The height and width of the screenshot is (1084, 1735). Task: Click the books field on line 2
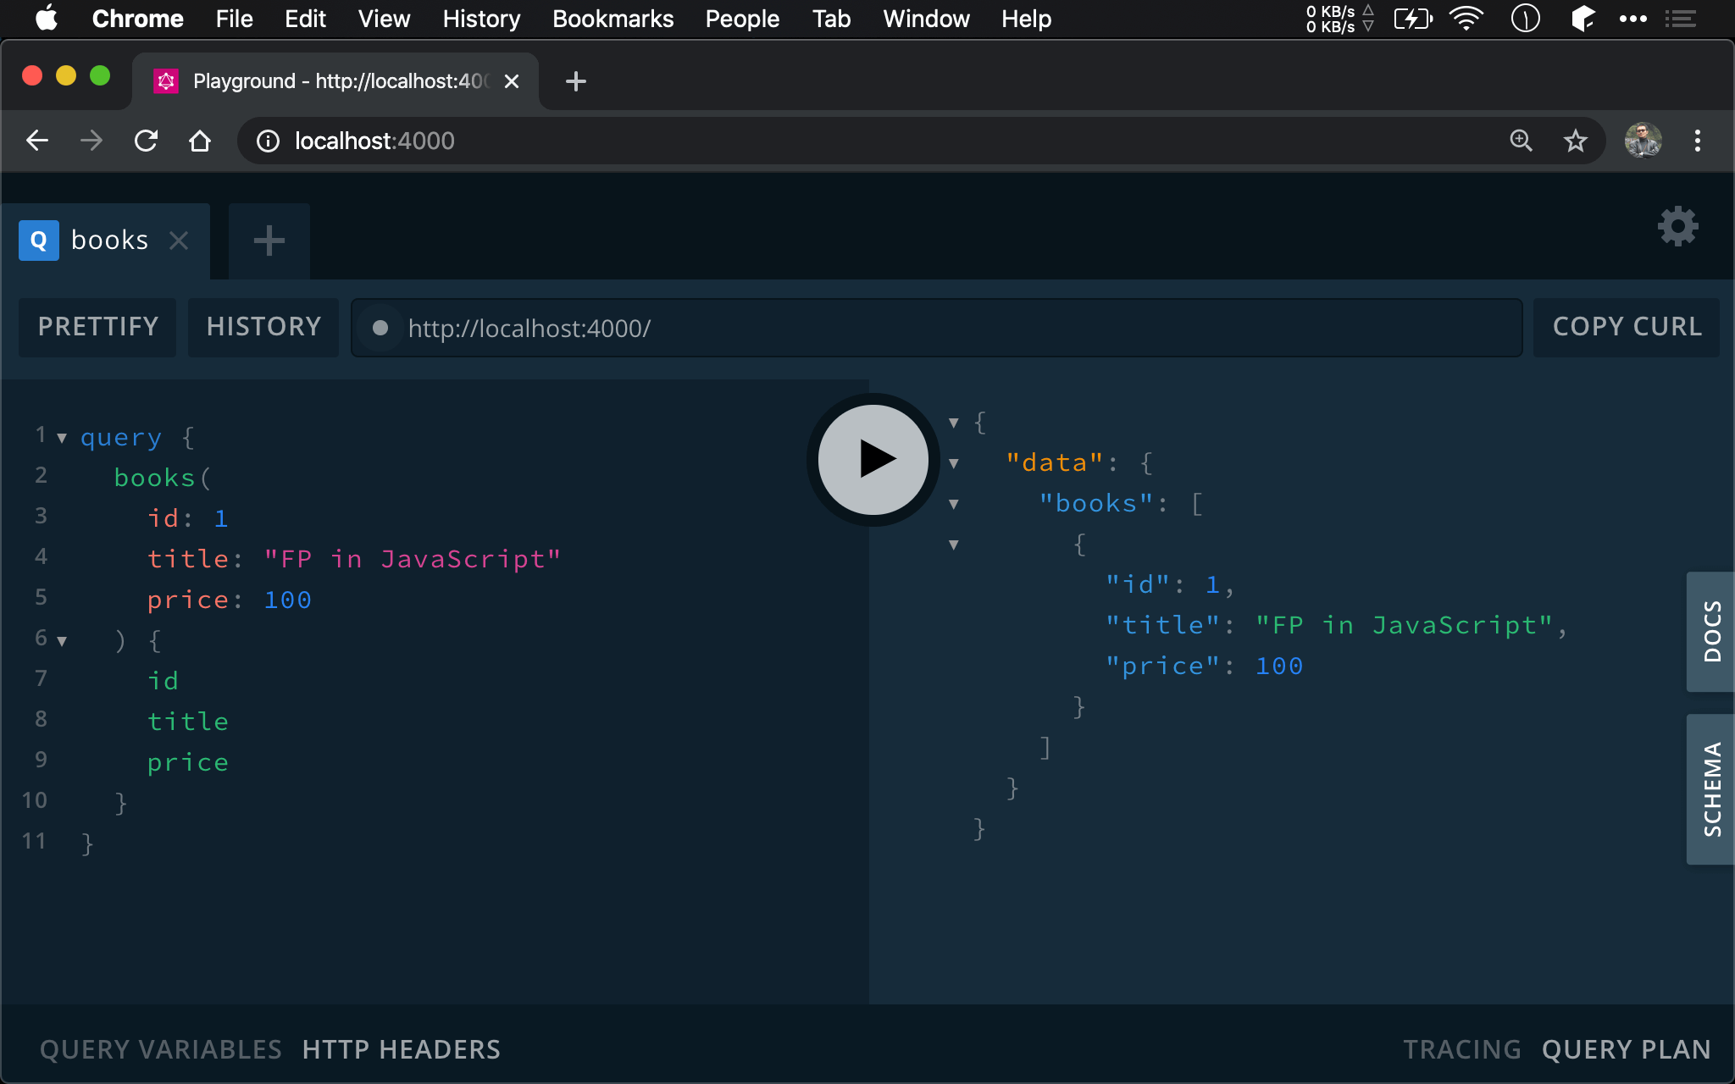point(155,478)
